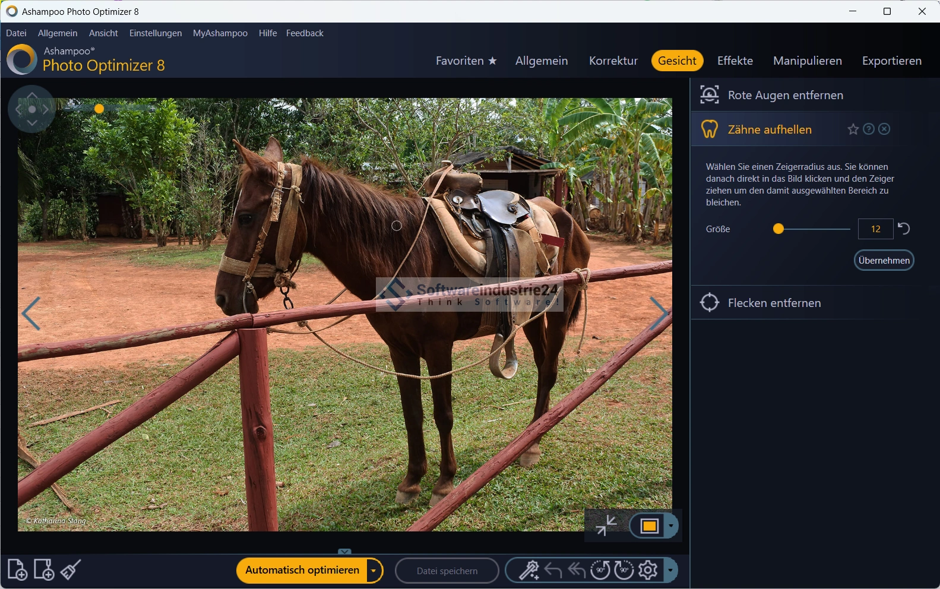Image resolution: width=940 pixels, height=589 pixels.
Task: Expand the Automatisch optimieren dropdown arrow
Action: point(374,571)
